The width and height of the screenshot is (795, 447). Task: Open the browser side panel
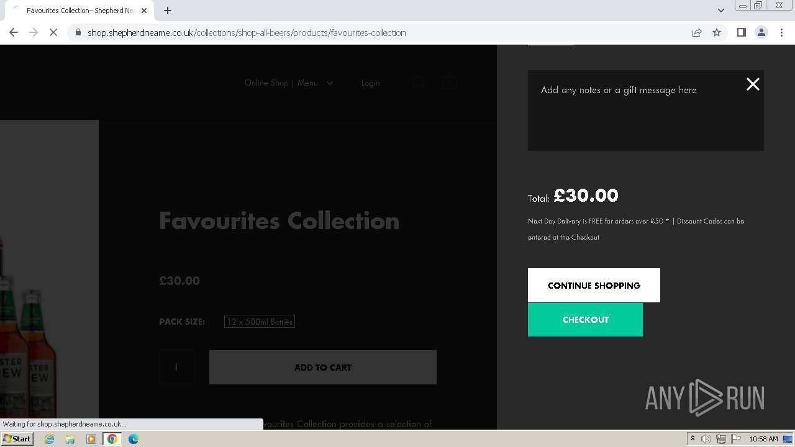[741, 33]
